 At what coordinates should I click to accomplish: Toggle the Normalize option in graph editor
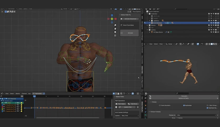click(x=37, y=94)
